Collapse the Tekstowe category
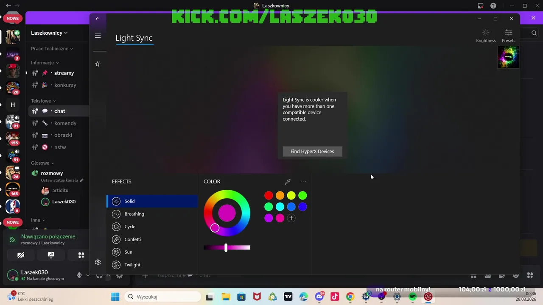Image resolution: width=543 pixels, height=305 pixels. coord(43,101)
